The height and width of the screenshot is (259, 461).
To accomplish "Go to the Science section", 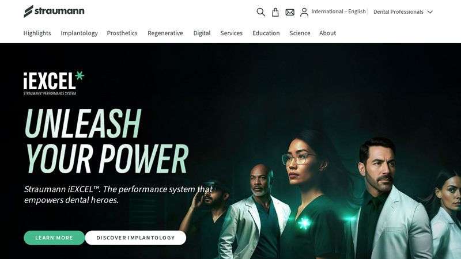I will (300, 33).
